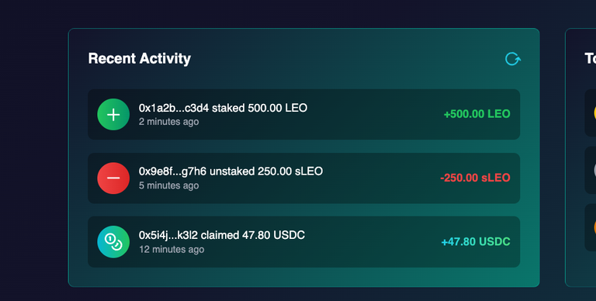Click the +500.00 LEO amount

pyautogui.click(x=476, y=114)
